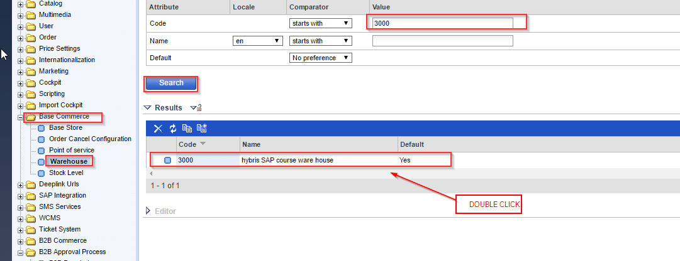Click the Stock Level node icon
This screenshot has width=680, height=261.
(x=42, y=173)
